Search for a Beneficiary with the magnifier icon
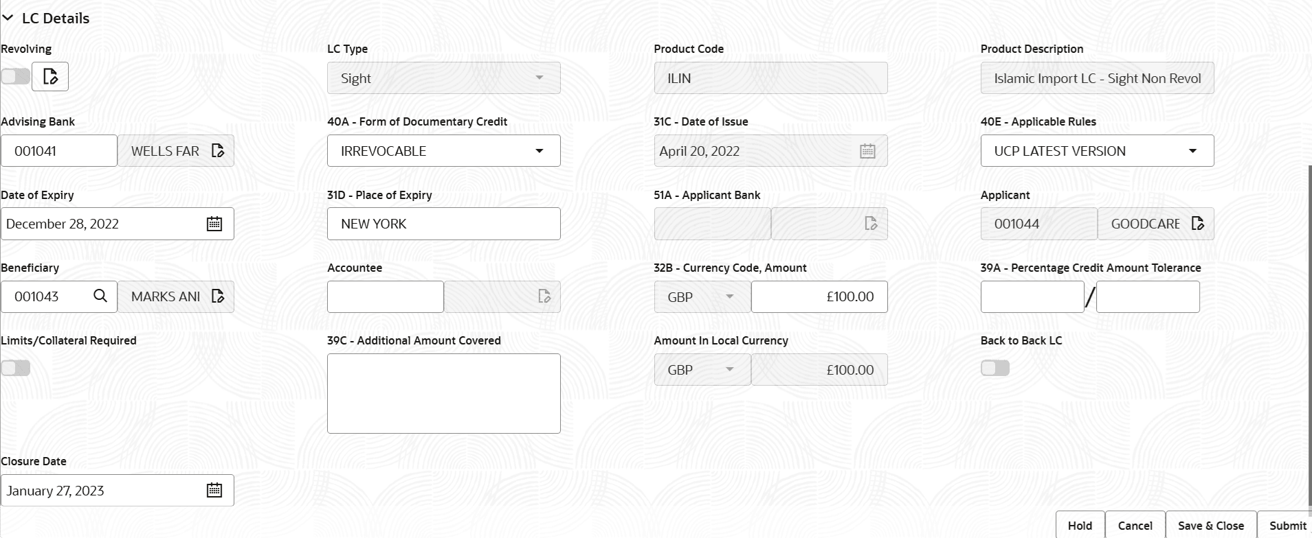Screen dimensions: 1312x538 100,296
